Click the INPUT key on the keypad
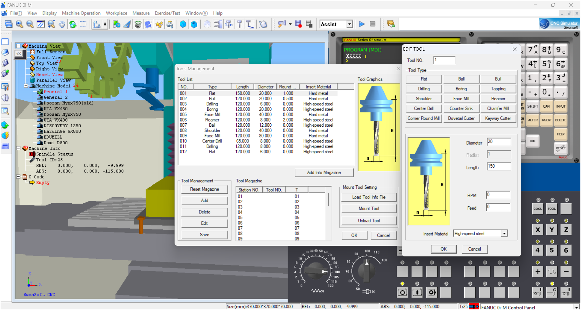This screenshot has height=310, width=581. 561,106
